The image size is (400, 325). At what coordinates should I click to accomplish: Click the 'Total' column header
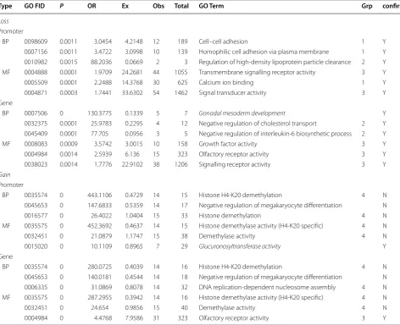pyautogui.click(x=181, y=6)
